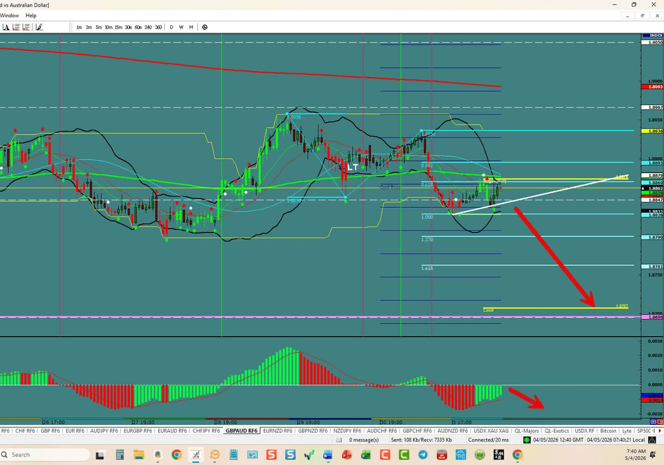Open the clock icon in timeframe toolbar
This screenshot has height=465, width=664.
point(204,27)
